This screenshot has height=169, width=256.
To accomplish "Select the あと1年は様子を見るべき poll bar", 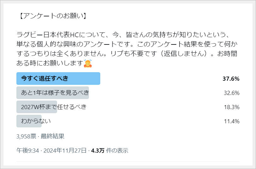I will coord(53,93).
